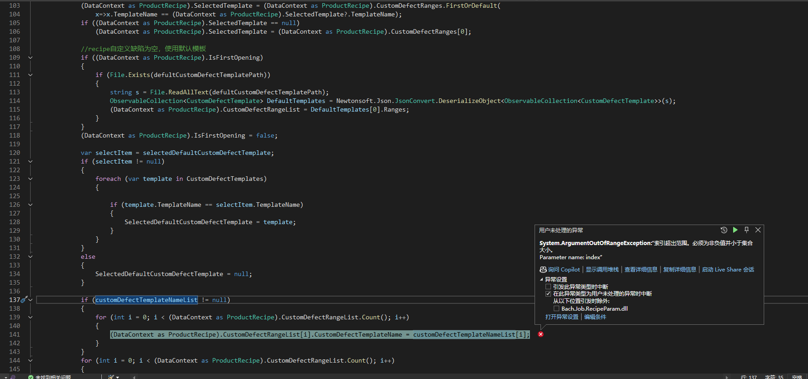808x379 pixels.
Task: Click CustomDefectTemplates in the foreach line
Action: [225, 179]
